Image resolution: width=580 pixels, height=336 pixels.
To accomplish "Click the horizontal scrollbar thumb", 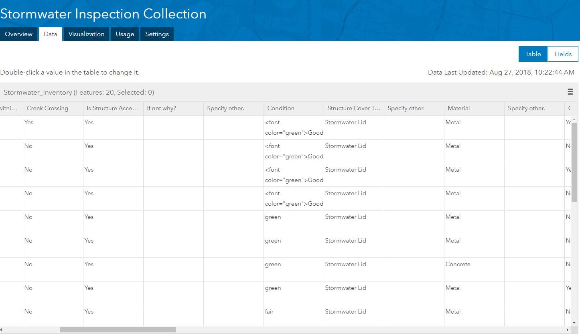I will click(118, 330).
